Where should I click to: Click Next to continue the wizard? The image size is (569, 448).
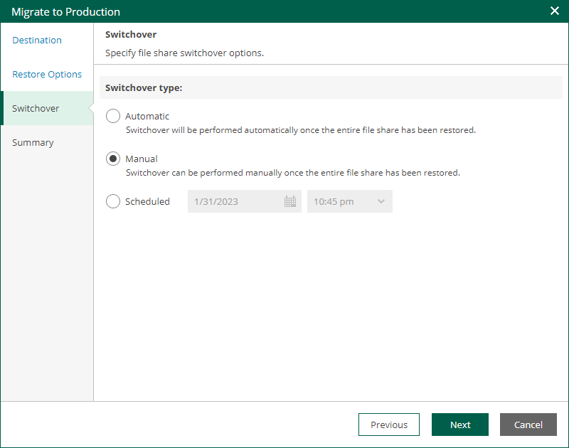tap(459, 425)
